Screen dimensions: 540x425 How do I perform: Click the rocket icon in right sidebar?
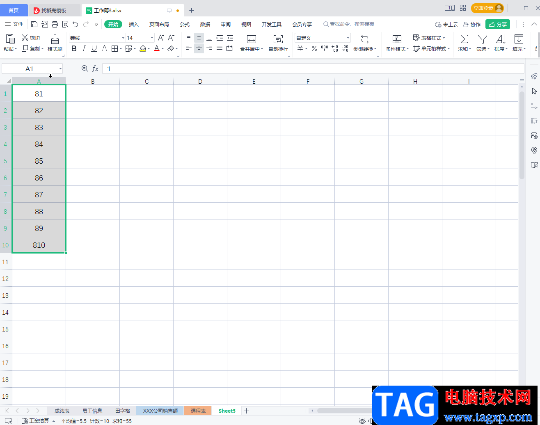click(534, 76)
